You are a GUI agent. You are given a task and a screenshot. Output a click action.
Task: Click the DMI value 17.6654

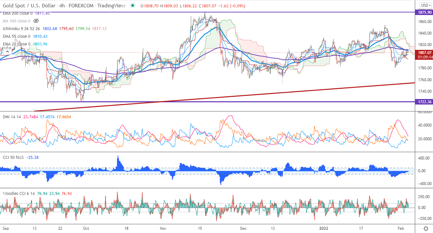click(64, 117)
